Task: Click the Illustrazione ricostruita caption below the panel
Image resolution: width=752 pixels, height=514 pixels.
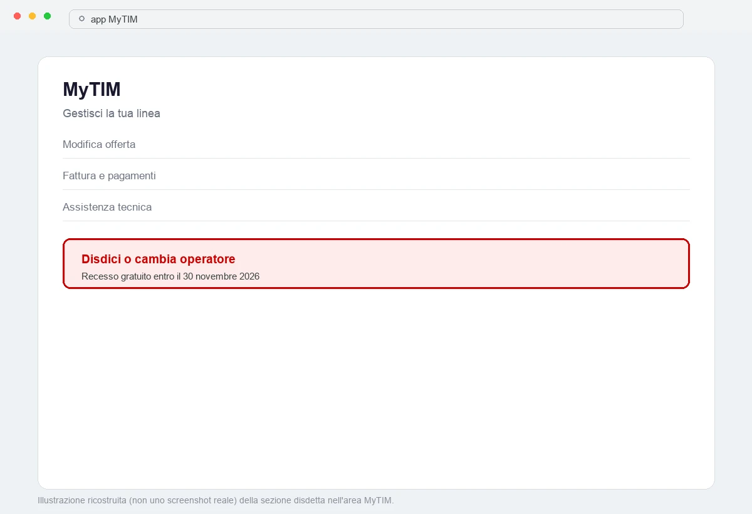Action: (x=216, y=500)
